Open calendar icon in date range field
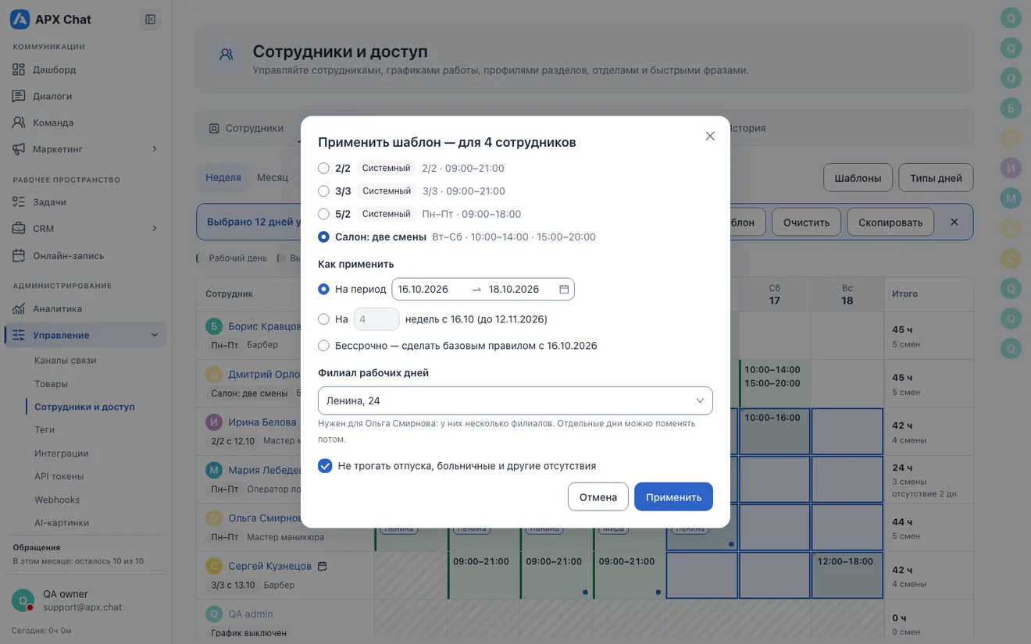 tap(564, 290)
